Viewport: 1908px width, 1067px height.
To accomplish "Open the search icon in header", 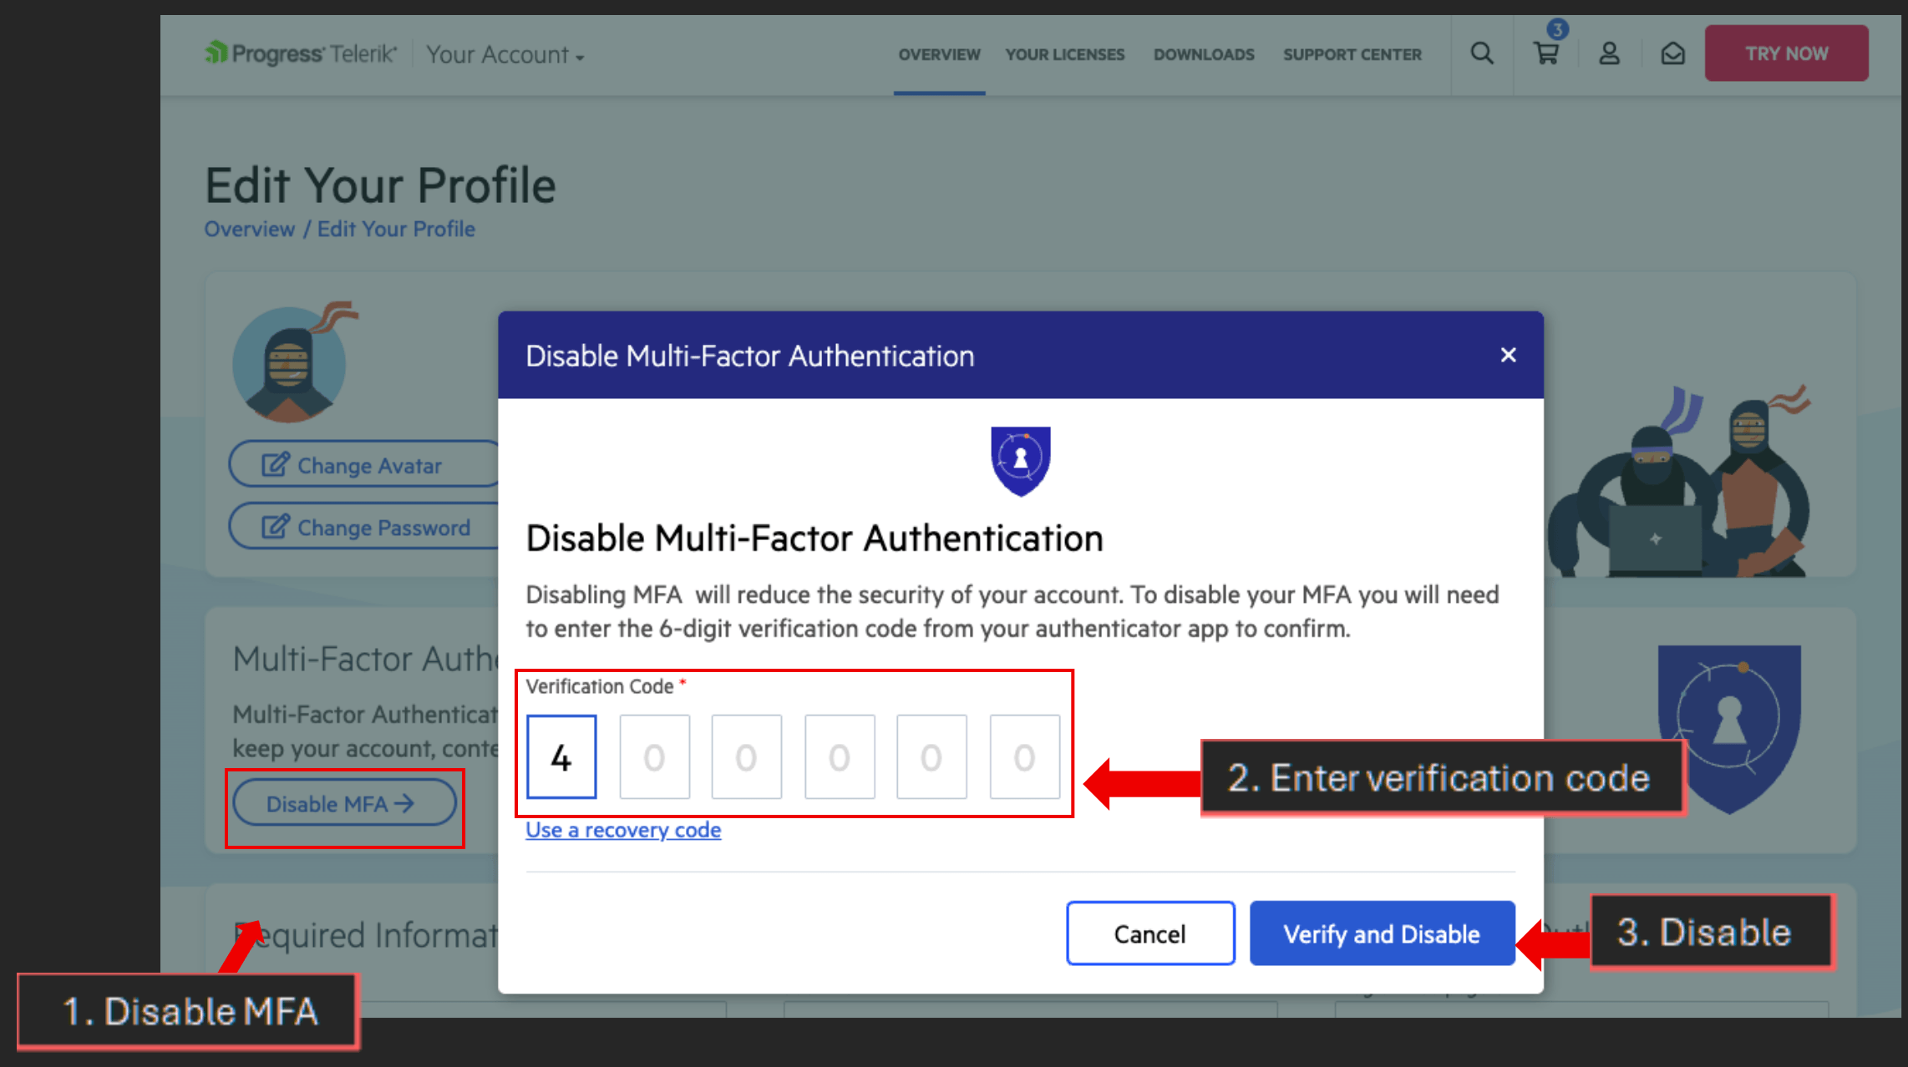I will tap(1481, 53).
